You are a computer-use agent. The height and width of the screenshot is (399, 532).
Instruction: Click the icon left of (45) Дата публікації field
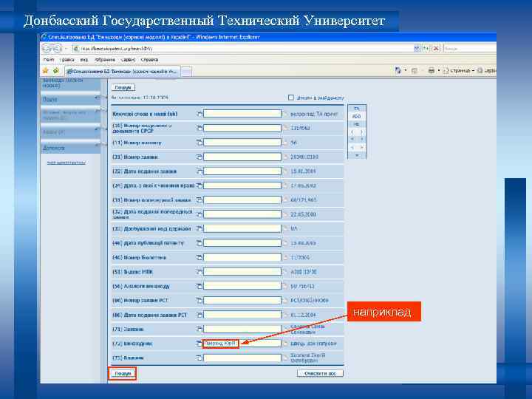199,243
